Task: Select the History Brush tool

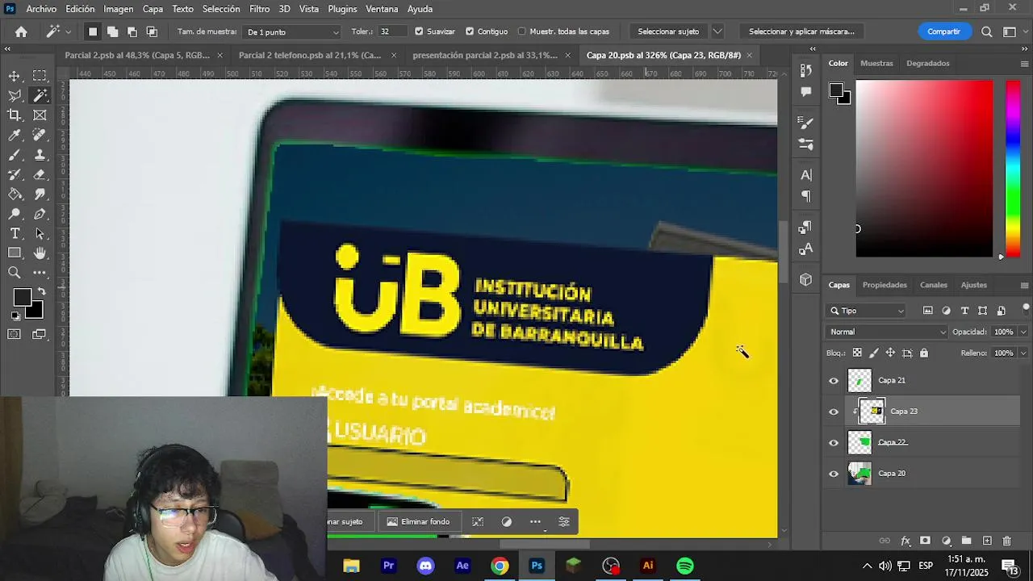Action: click(15, 174)
